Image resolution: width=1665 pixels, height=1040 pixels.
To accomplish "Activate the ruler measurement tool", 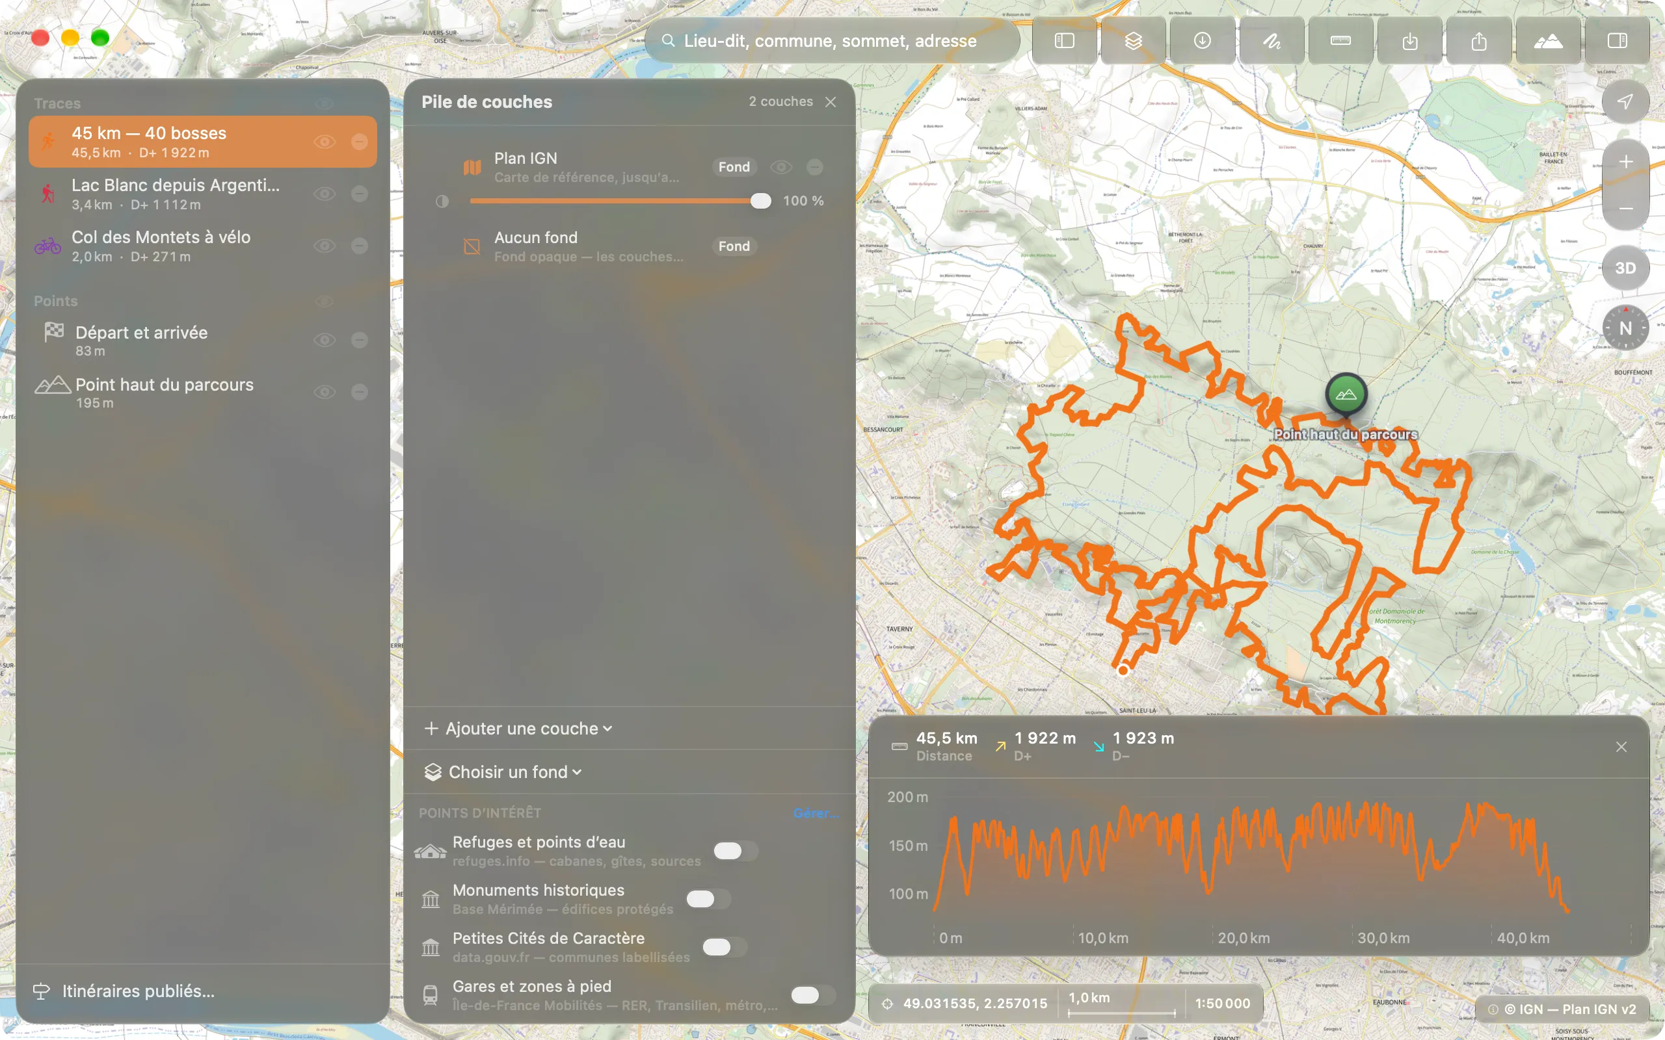I will (x=1340, y=41).
